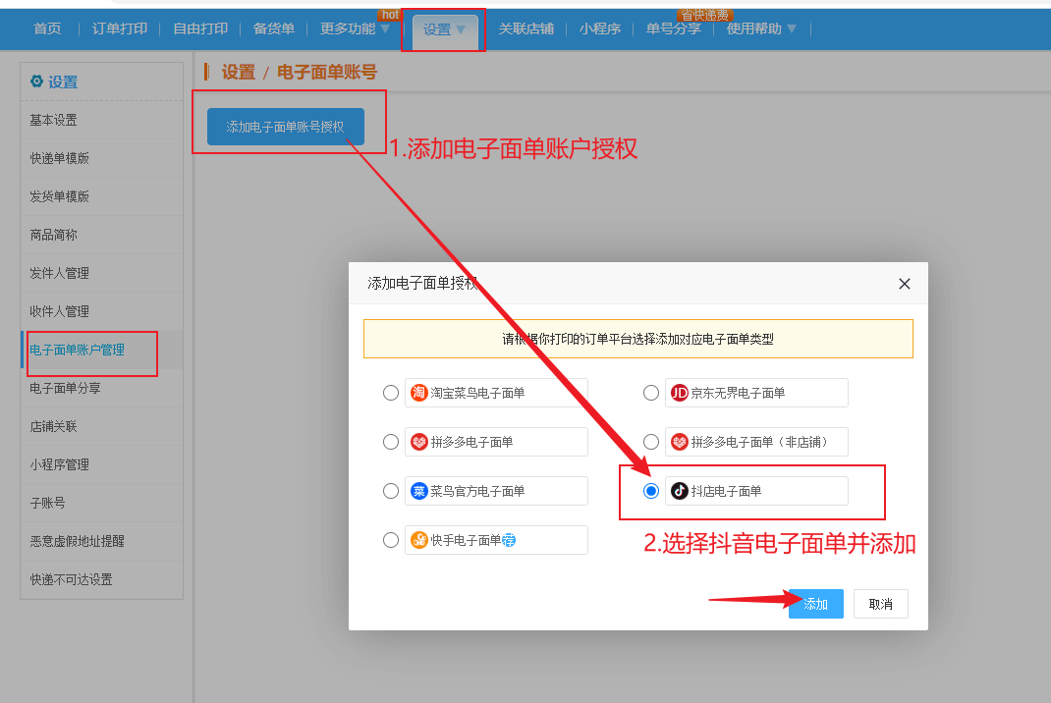Open 基本设置 in the sidebar
This screenshot has height=703, width=1051.
tap(102, 120)
